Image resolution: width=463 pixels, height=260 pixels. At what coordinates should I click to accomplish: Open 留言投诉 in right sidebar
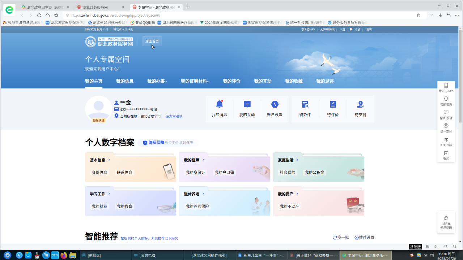tap(446, 112)
